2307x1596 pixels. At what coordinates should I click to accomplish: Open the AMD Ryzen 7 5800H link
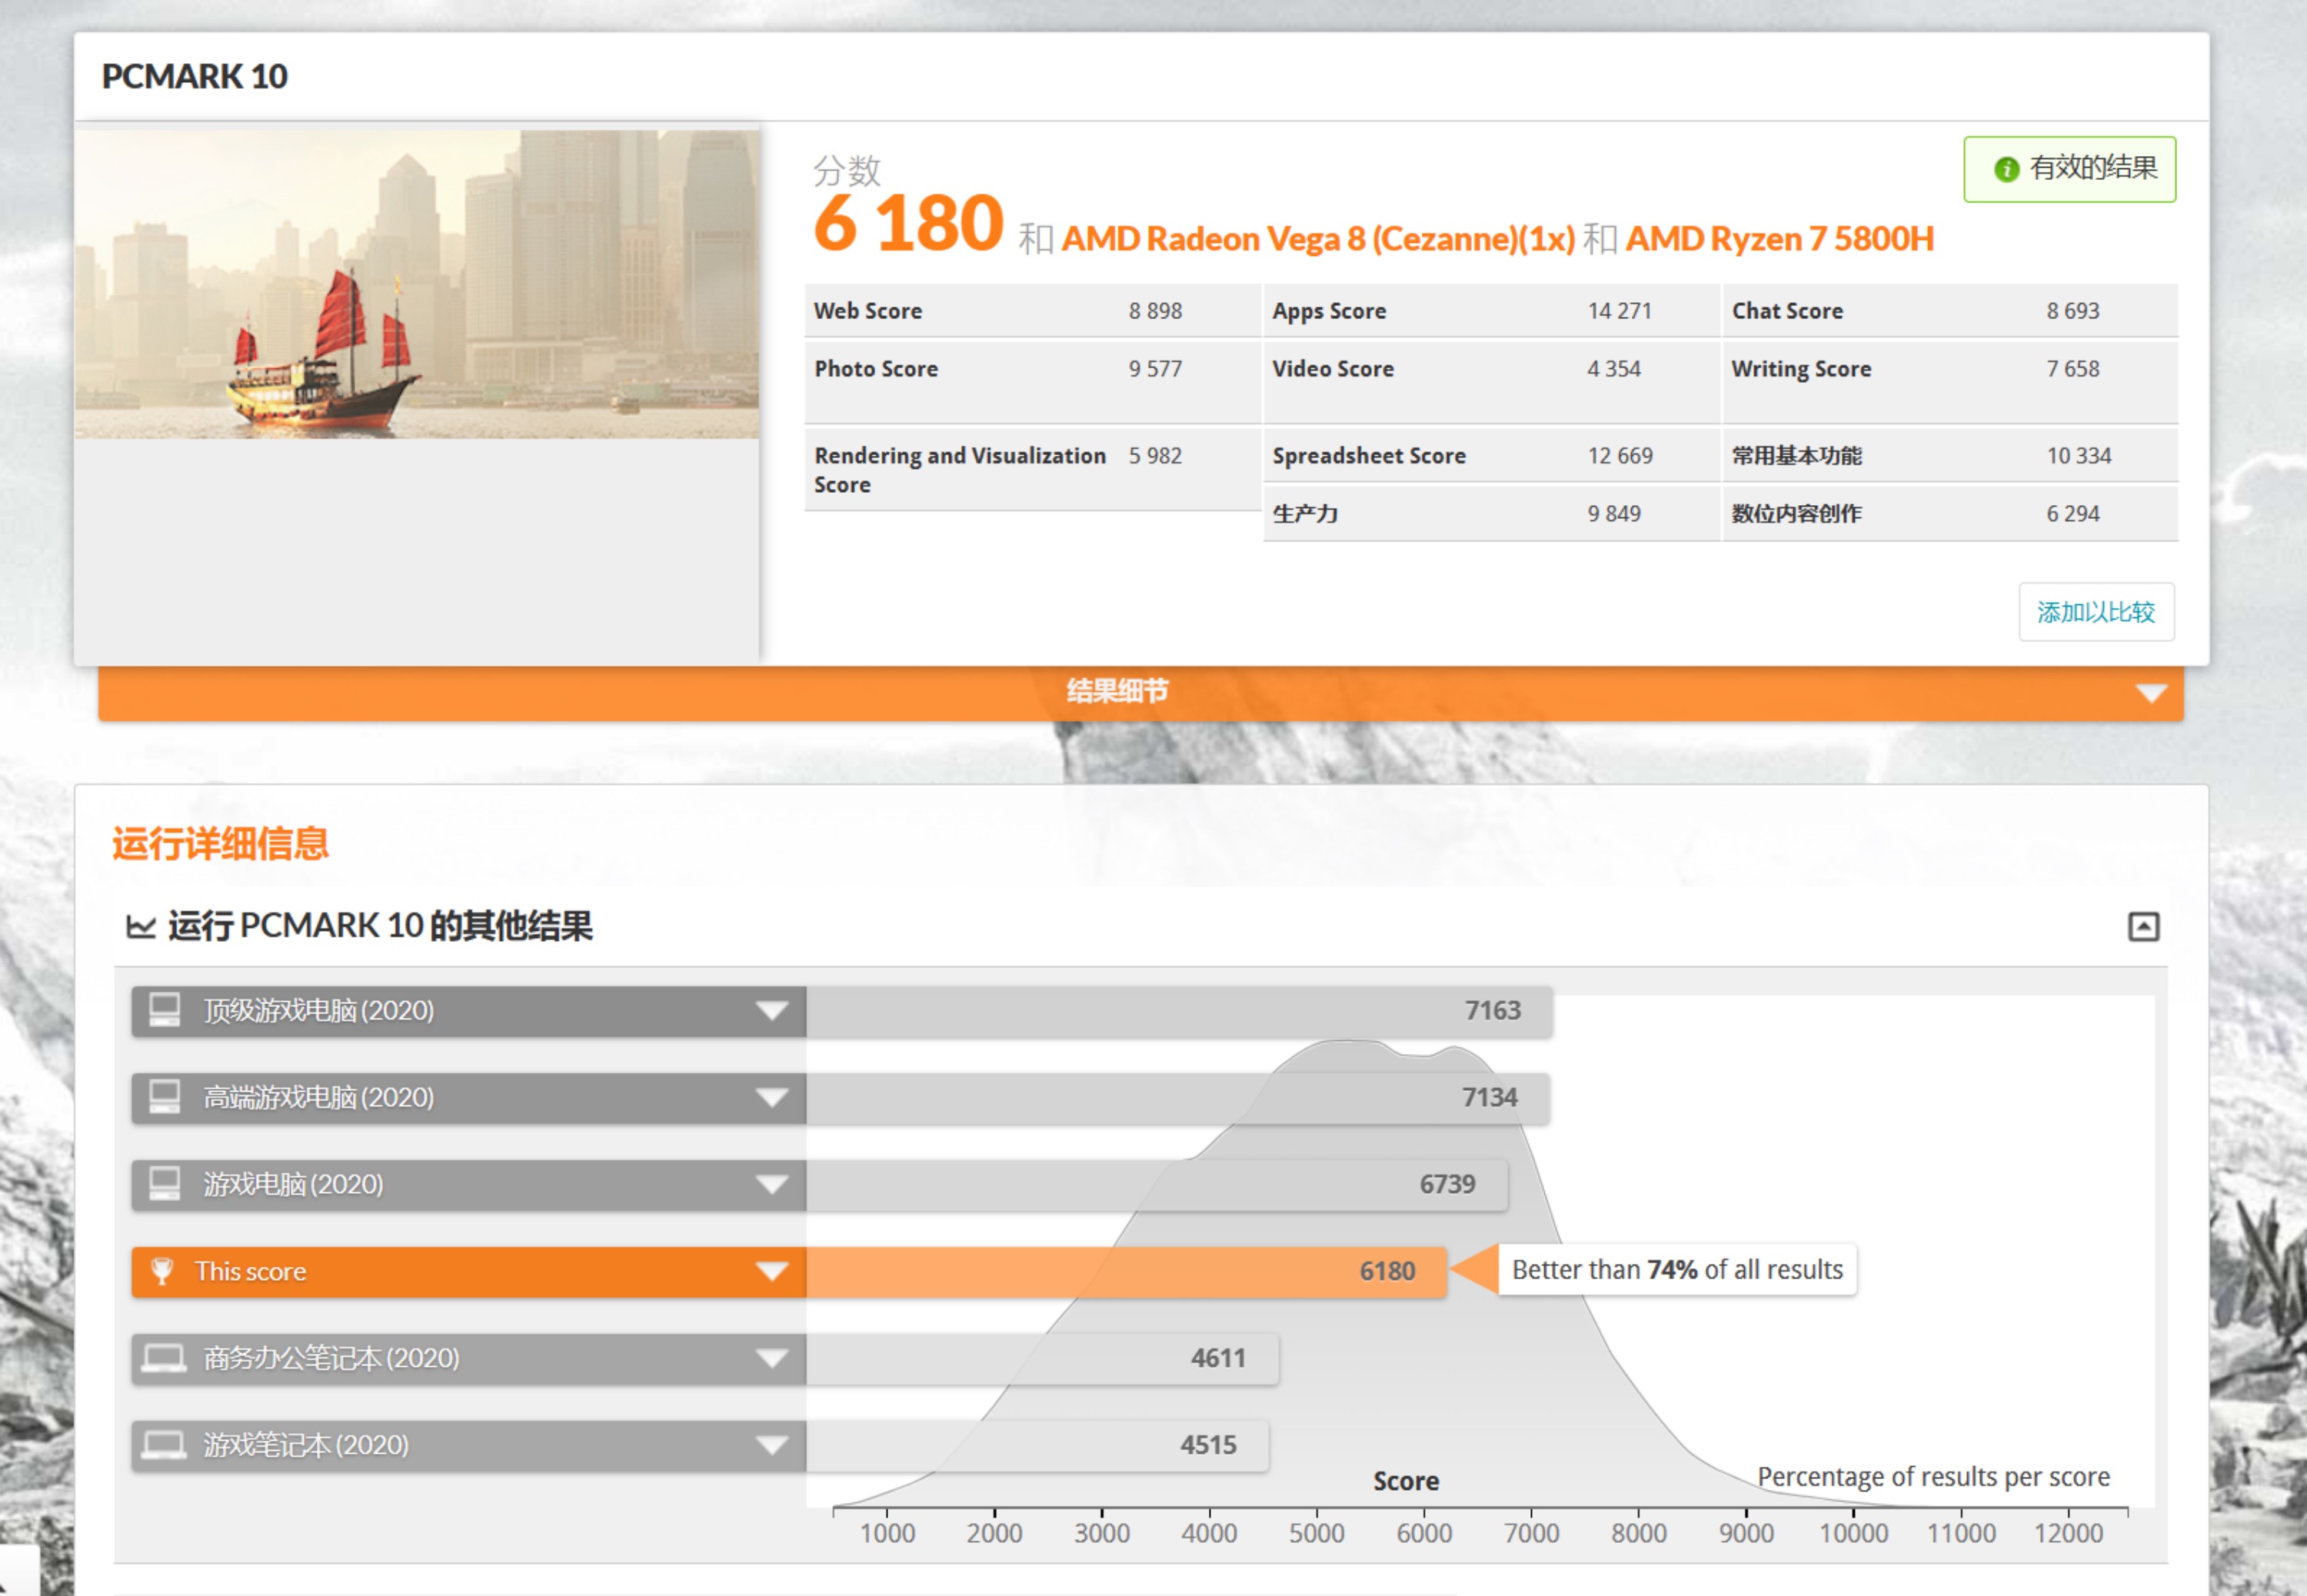pyautogui.click(x=1779, y=239)
